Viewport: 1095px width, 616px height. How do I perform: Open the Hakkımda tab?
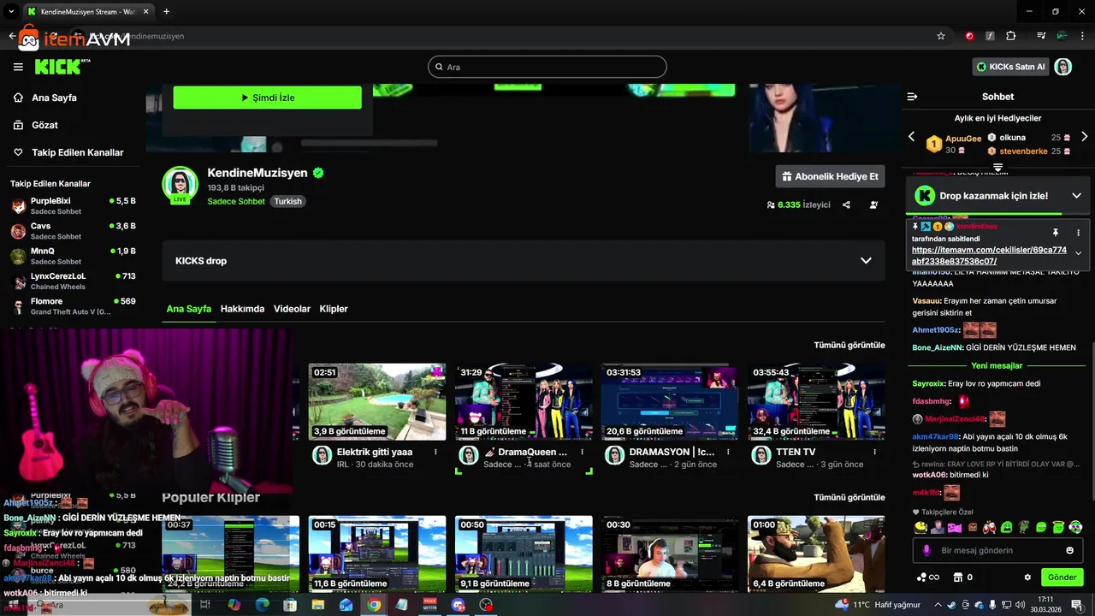click(x=242, y=309)
